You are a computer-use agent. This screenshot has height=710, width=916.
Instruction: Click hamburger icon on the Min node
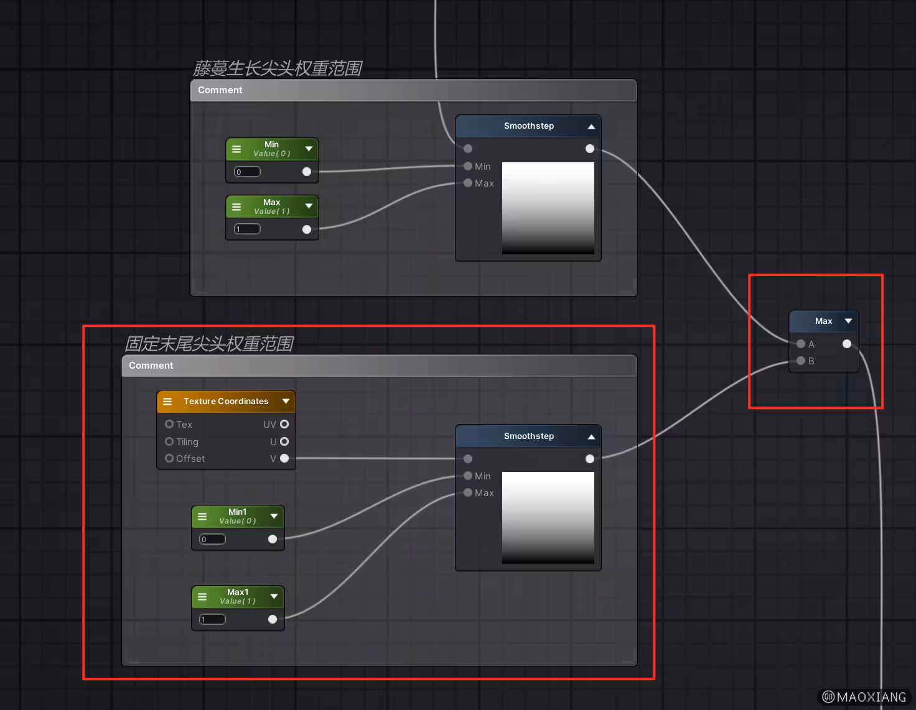[x=236, y=149]
